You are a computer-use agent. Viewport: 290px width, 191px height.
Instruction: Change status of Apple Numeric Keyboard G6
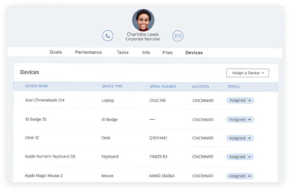(x=240, y=157)
